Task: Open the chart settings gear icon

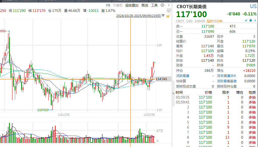Action: [x=162, y=5]
